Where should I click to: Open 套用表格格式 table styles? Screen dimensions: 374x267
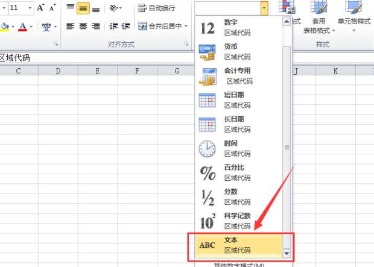319,17
